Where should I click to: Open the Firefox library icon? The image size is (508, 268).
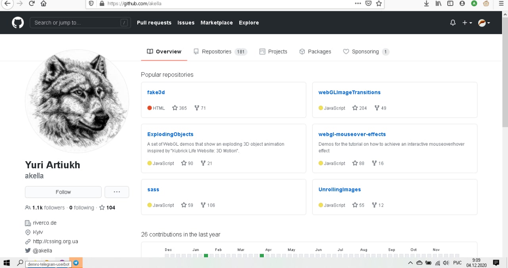[x=439, y=3]
